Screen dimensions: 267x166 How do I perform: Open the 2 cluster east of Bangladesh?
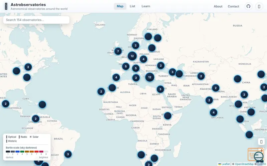tap(244, 95)
